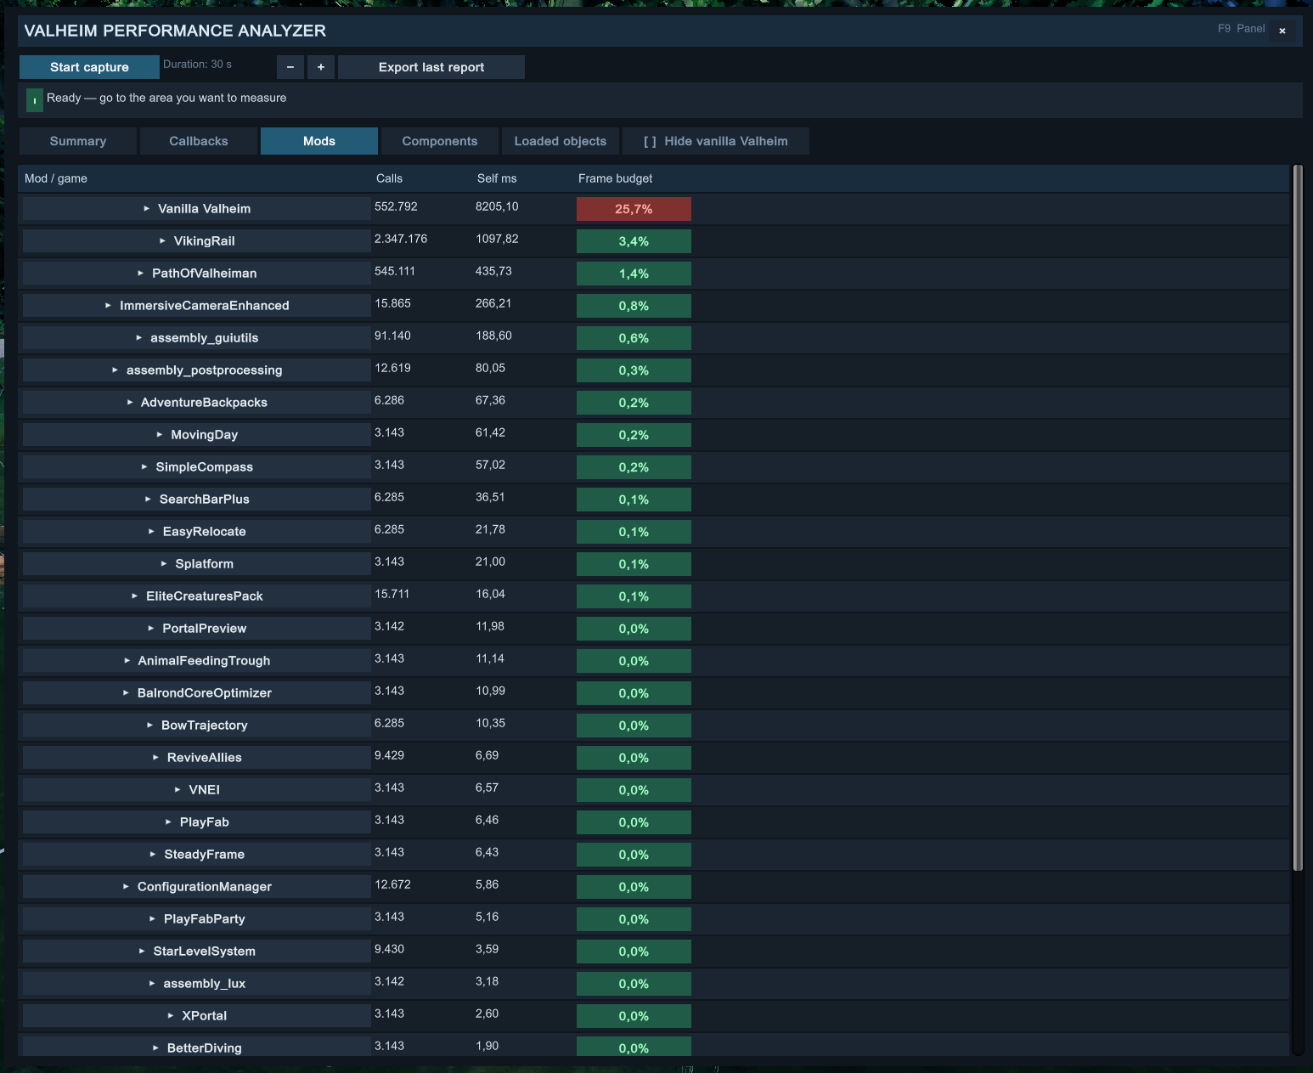Expand the Splatform mod row
The height and width of the screenshot is (1073, 1313).
point(197,564)
